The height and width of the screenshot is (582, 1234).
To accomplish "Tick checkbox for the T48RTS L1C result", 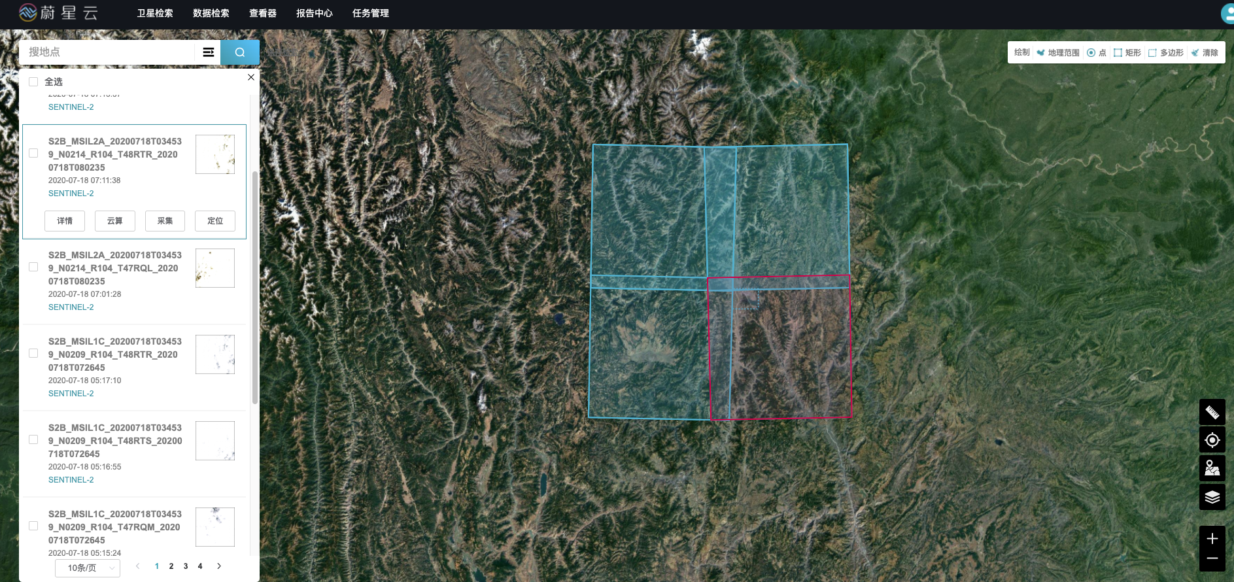I will (x=33, y=439).
